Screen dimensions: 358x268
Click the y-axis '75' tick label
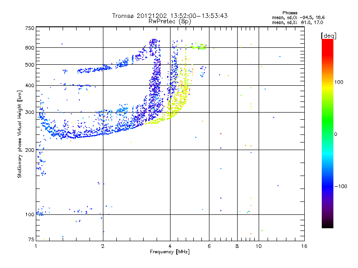point(31,239)
